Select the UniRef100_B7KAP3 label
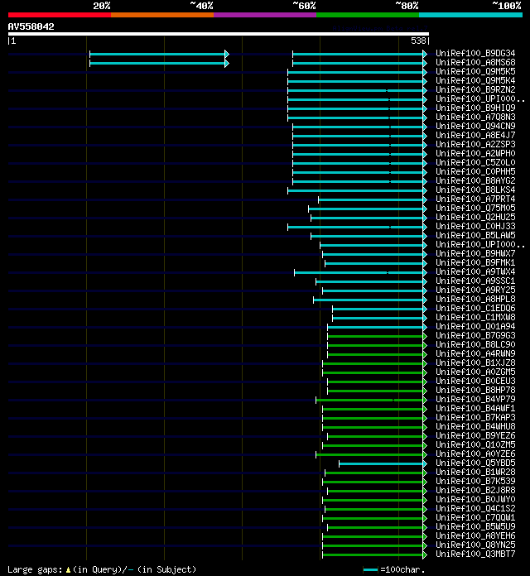This screenshot has height=576, width=530. [475, 417]
